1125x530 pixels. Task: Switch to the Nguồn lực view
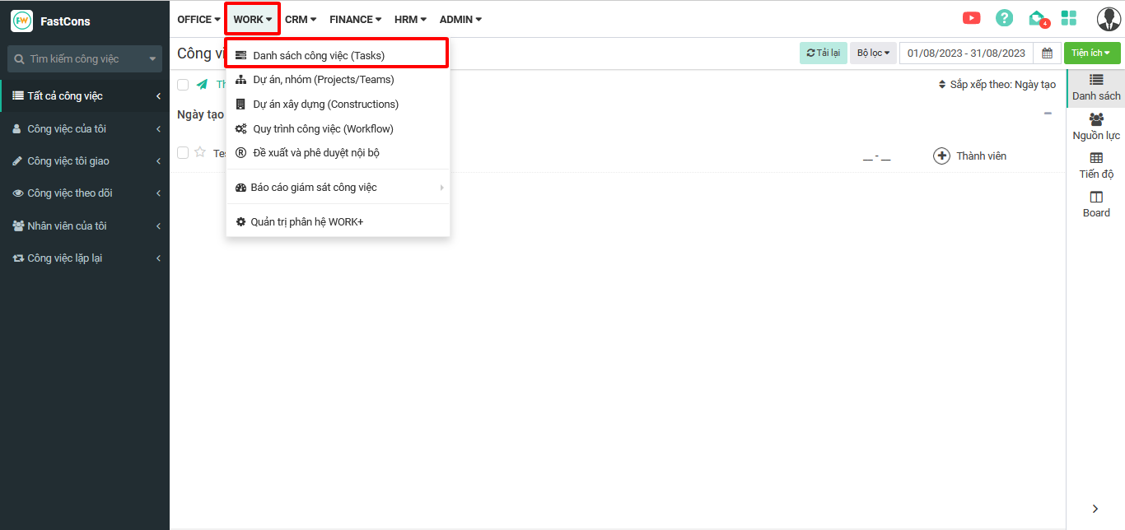click(1096, 127)
